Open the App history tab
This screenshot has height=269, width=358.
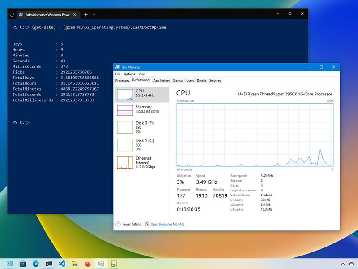click(162, 81)
